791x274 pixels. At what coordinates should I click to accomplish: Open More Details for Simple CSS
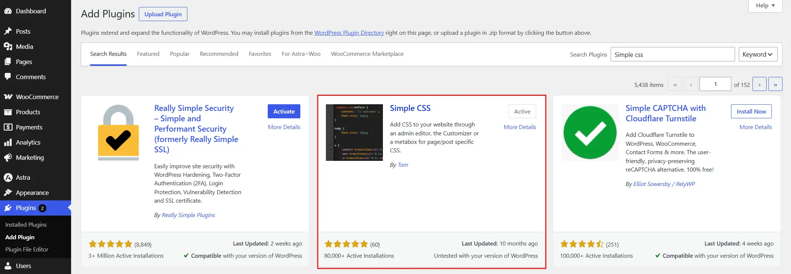520,127
